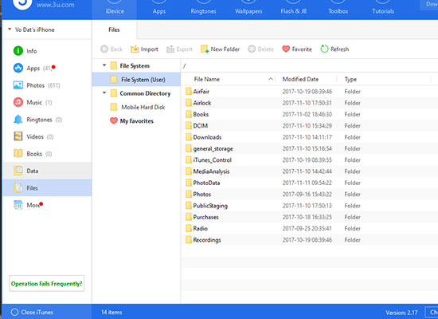Create a New Folder from toolbar
Viewport: 438px width, 319px height.
[x=220, y=49]
